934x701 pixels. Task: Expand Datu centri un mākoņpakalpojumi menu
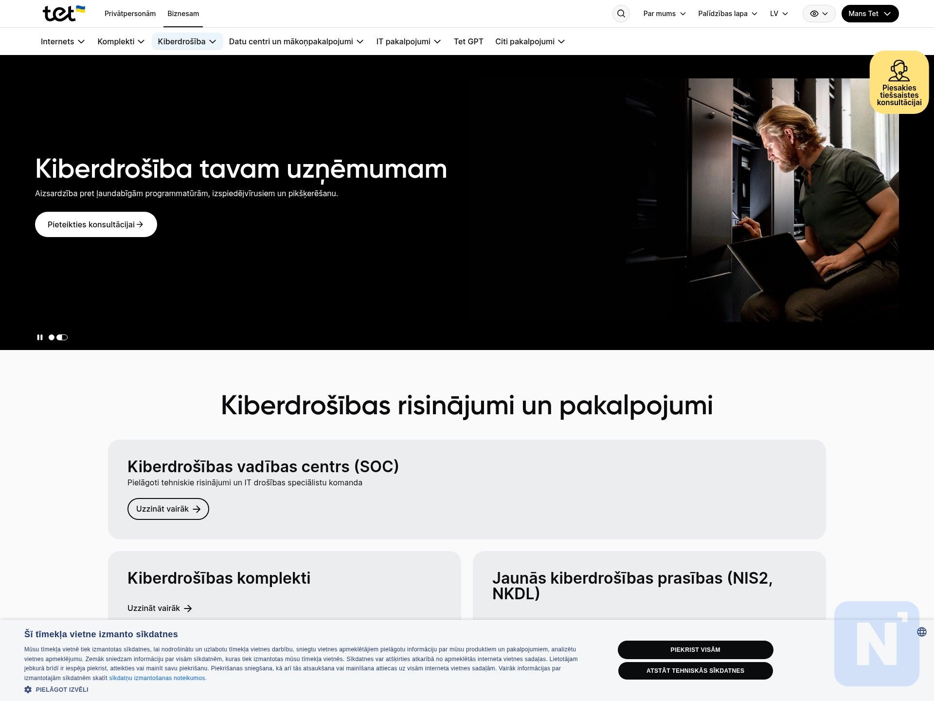[x=296, y=41]
